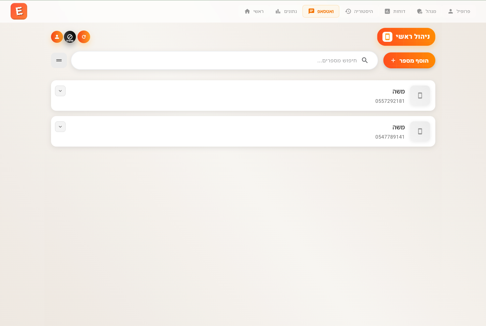Open the black blacklist (שחורה) circle button

click(x=70, y=37)
